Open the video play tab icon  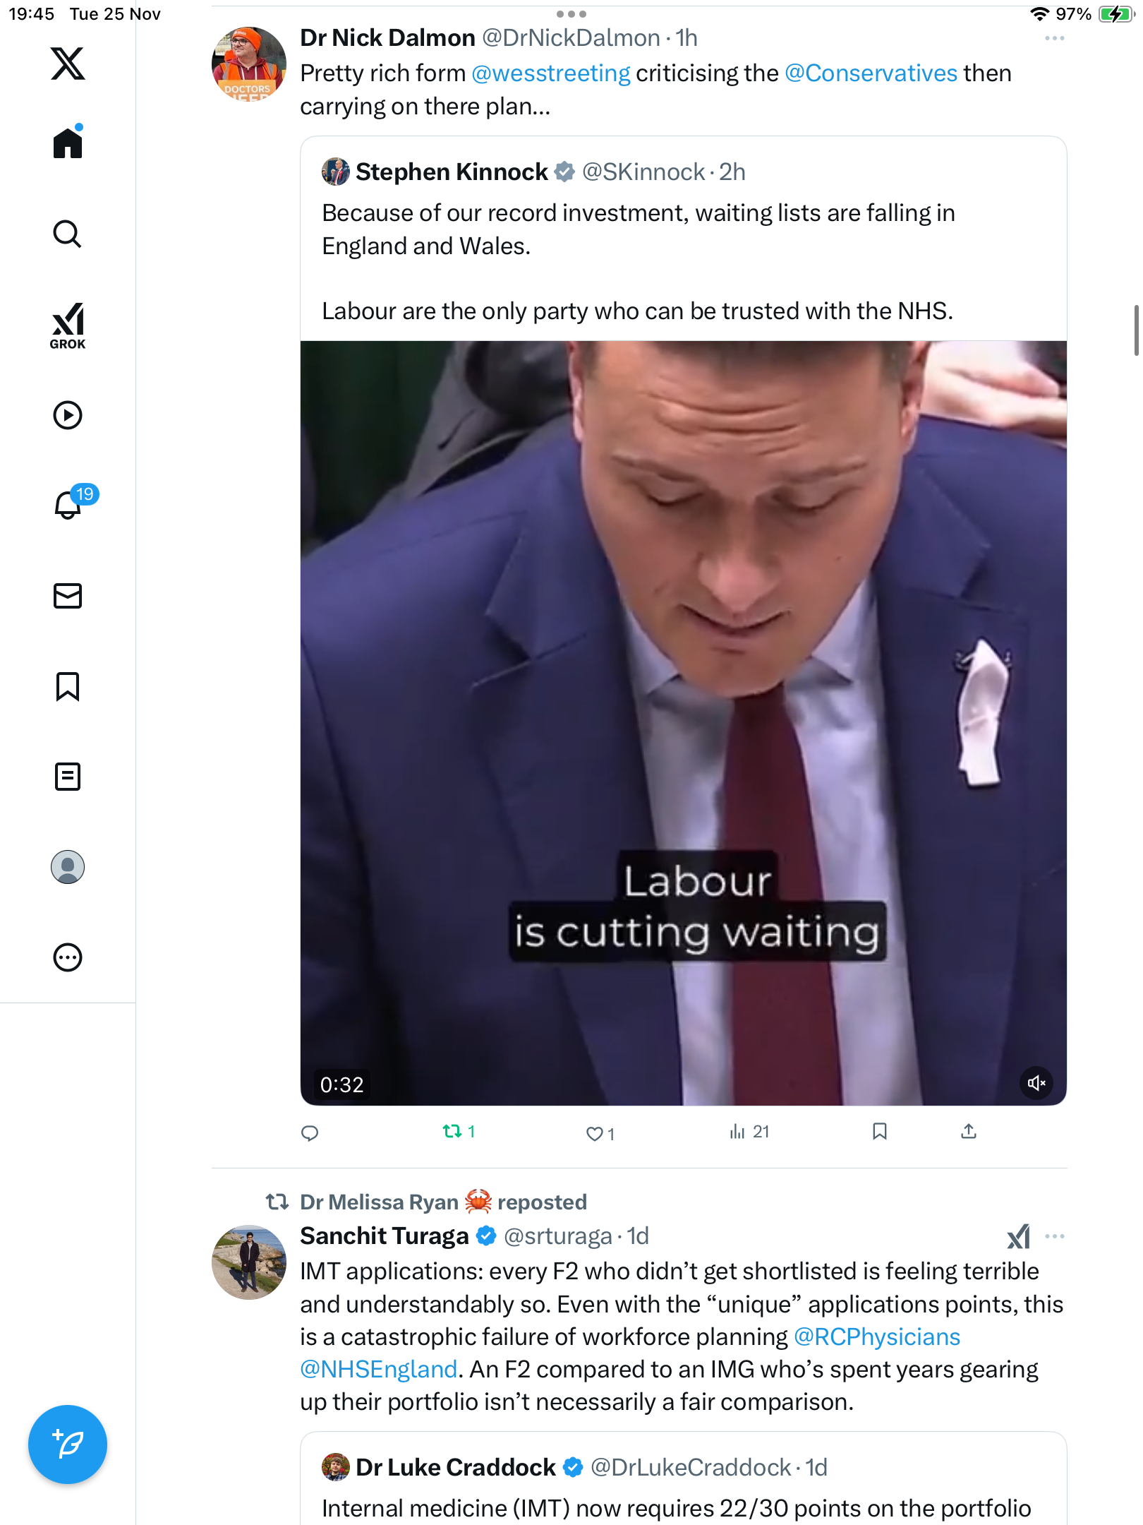point(68,415)
